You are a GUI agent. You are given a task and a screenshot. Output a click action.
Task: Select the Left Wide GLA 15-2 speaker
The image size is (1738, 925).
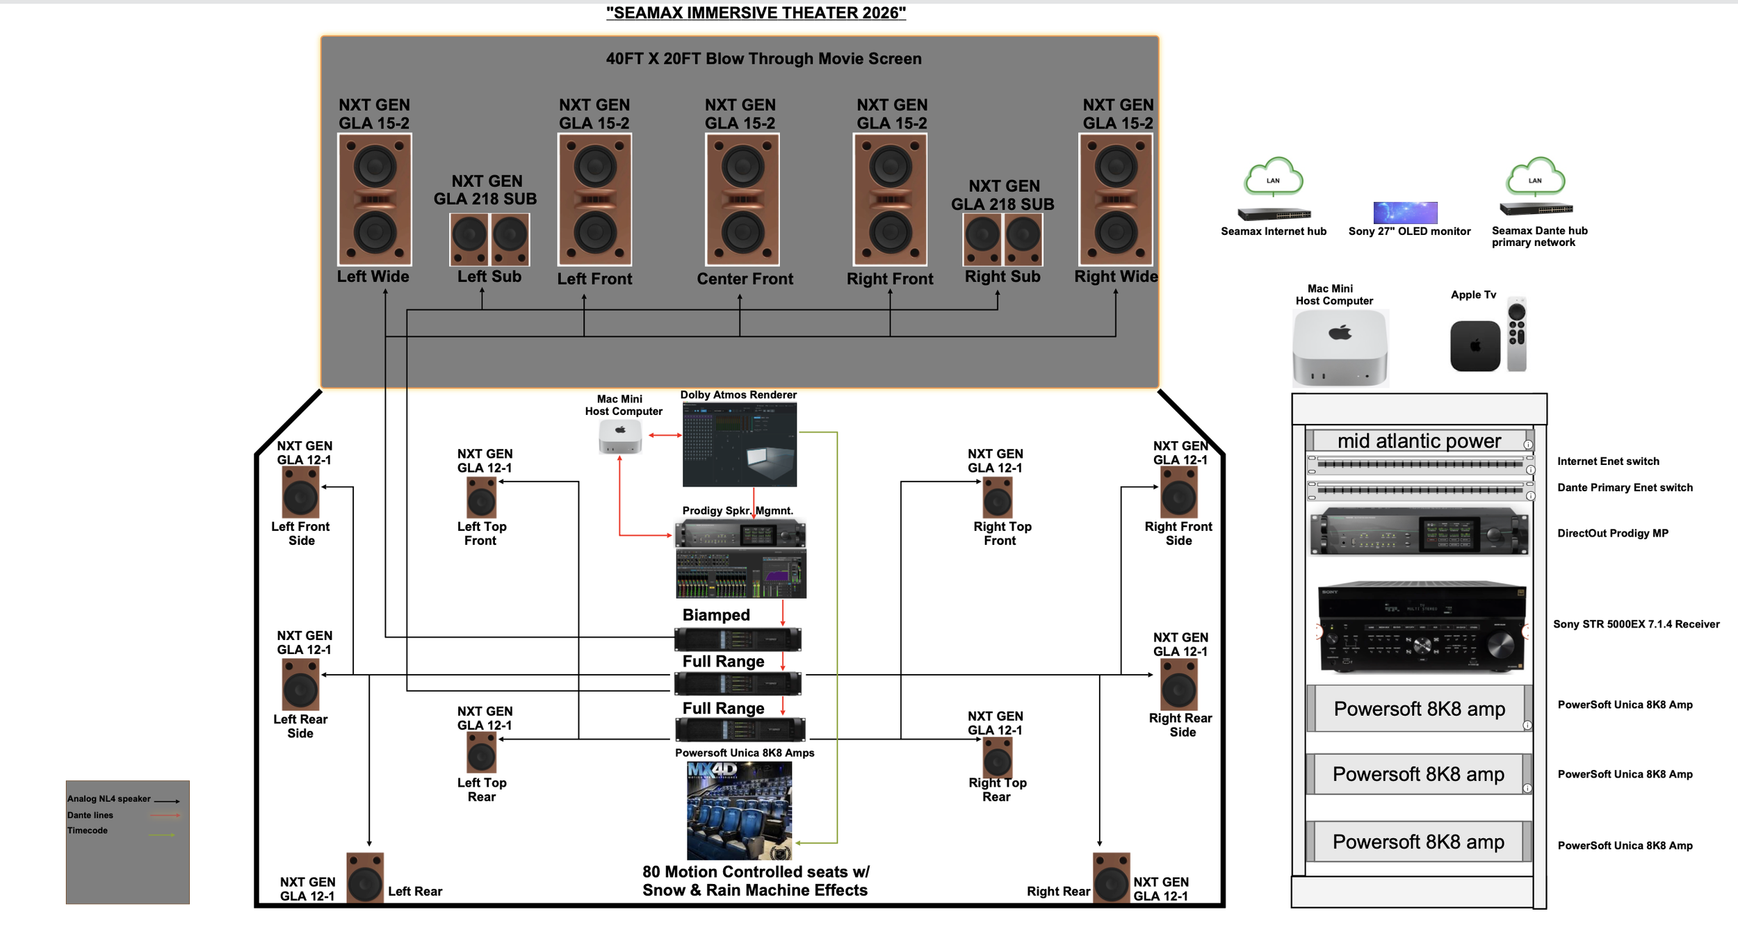click(x=375, y=199)
